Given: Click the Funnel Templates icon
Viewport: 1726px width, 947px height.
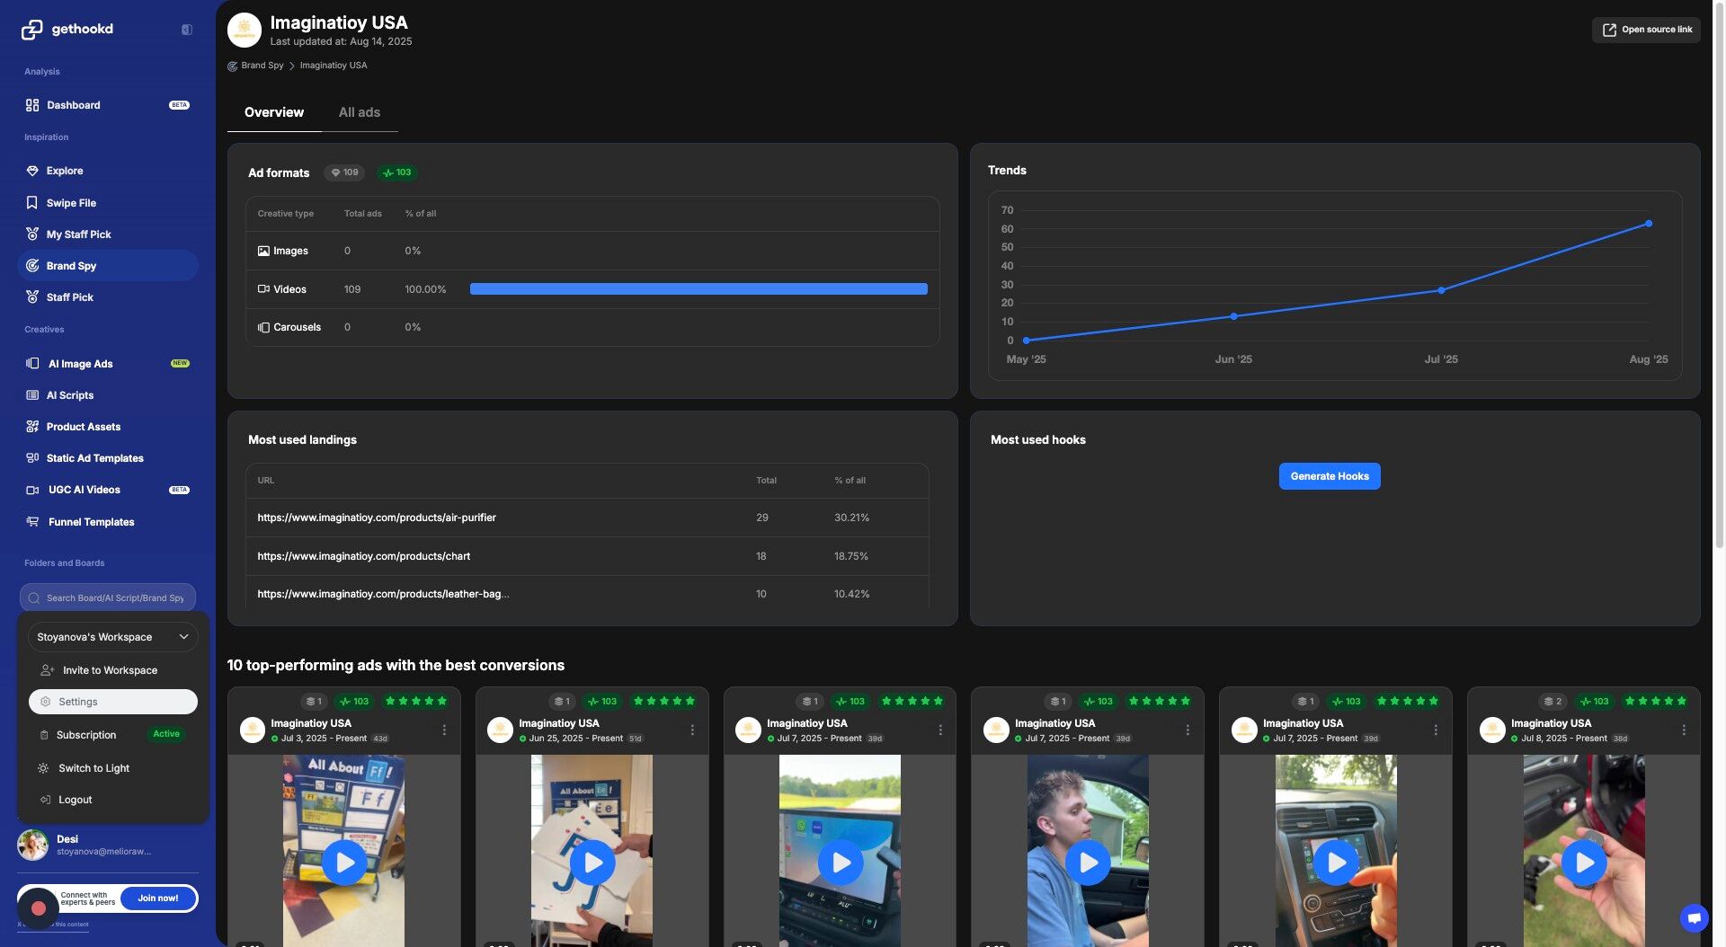Looking at the screenshot, I should (x=32, y=522).
